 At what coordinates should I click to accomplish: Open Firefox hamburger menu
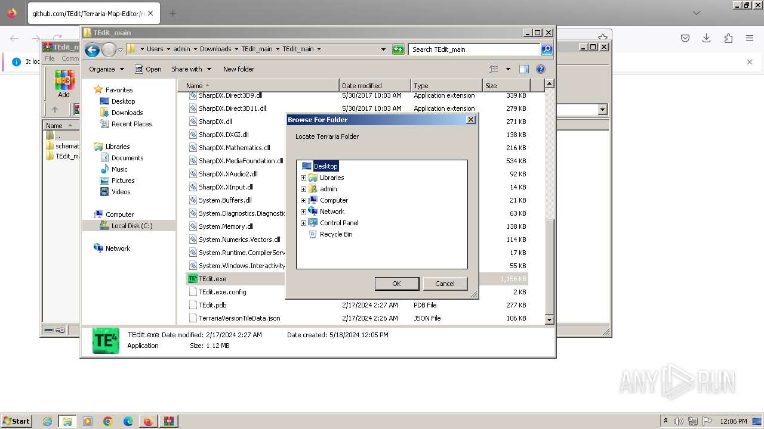[750, 38]
